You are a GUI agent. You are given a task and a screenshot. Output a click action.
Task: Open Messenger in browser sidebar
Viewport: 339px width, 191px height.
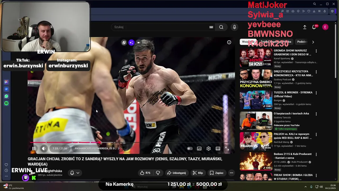(6, 89)
